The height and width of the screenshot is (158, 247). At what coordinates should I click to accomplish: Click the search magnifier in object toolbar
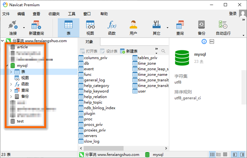click(x=163, y=51)
